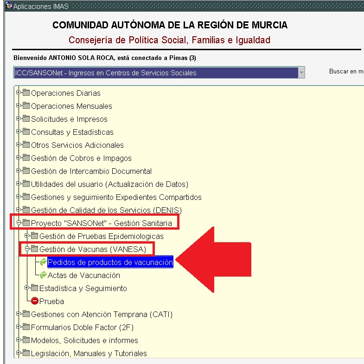Click the folder icon beside Gestión de Vacunas
This screenshot has height=364, width=364.
[x=34, y=250]
